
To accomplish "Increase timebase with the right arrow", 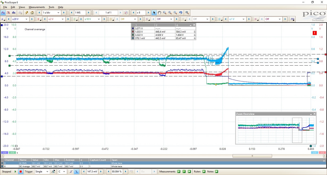I will [x=64, y=12].
